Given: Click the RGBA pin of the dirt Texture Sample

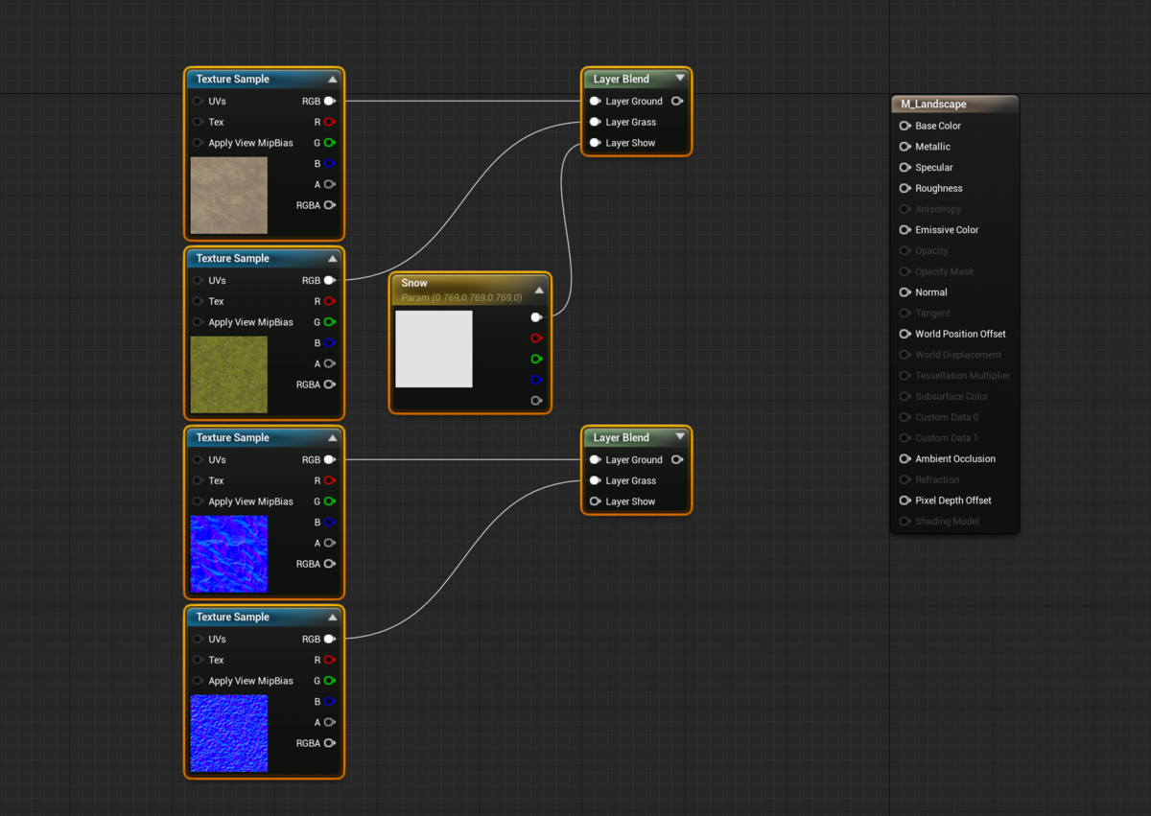Looking at the screenshot, I should [330, 205].
